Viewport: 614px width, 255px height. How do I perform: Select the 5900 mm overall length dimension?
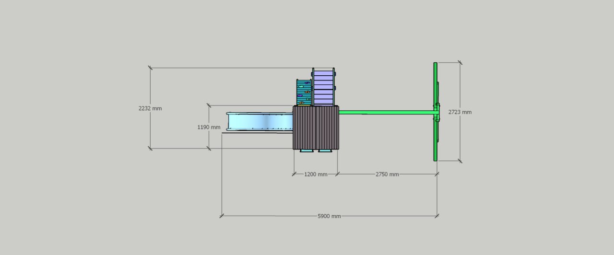(x=329, y=216)
